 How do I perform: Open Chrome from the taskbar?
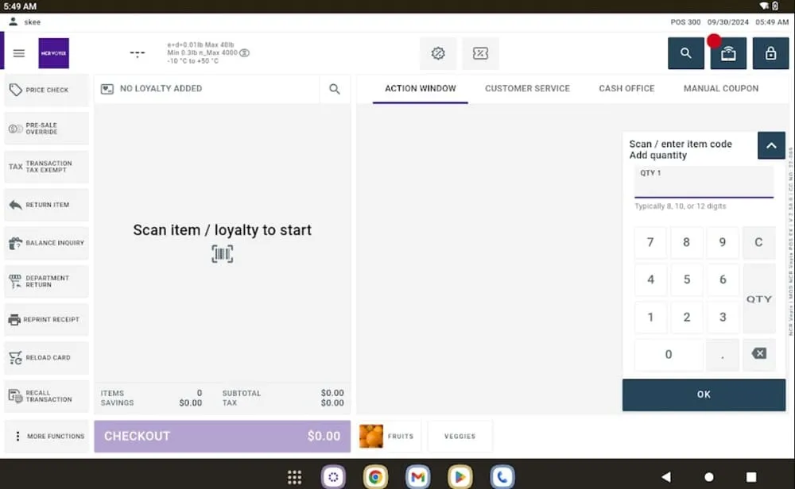[x=375, y=476]
